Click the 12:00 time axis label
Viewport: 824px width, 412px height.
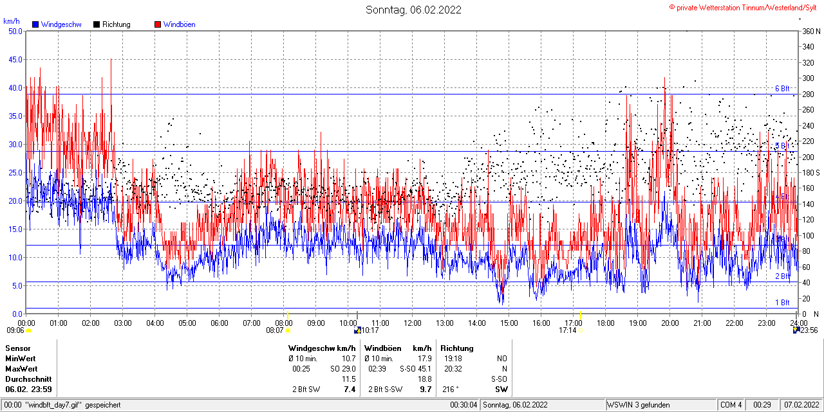point(412,323)
